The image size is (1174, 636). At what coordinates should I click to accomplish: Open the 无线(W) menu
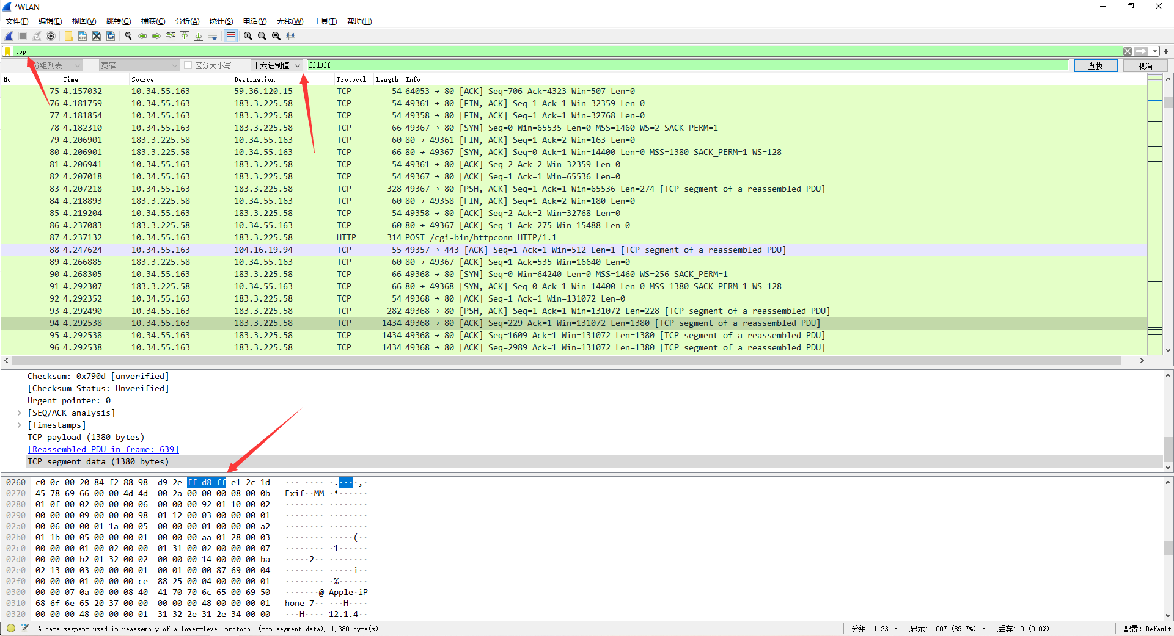tap(290, 21)
